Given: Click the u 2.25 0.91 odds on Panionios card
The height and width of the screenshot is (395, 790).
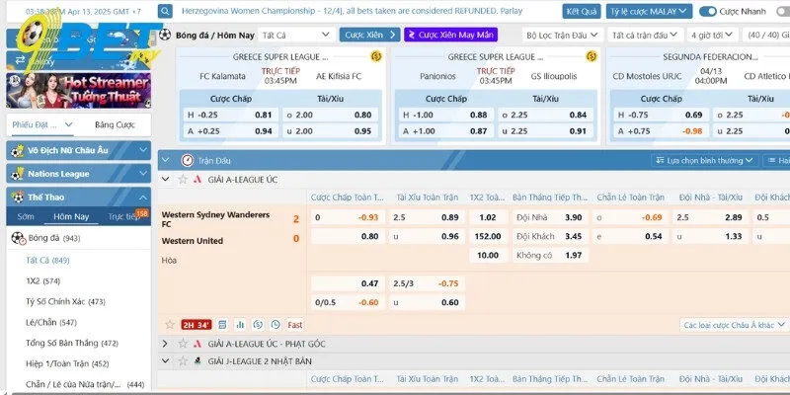Looking at the screenshot, I should tap(546, 131).
